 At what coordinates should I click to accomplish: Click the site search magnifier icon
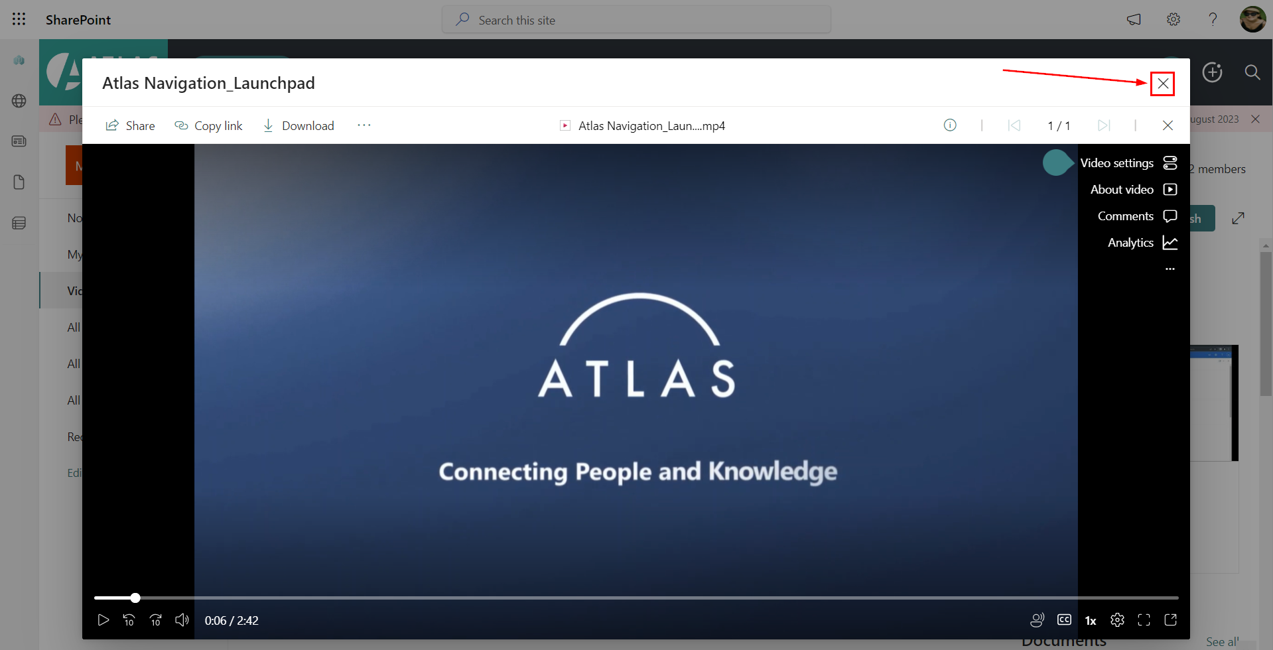click(x=1252, y=72)
